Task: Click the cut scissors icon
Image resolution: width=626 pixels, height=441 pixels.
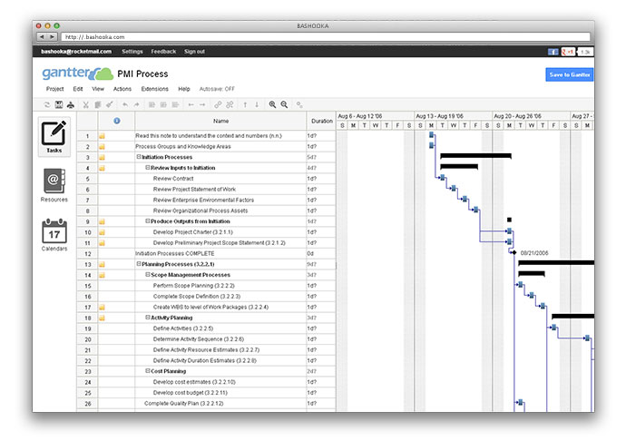Action: point(85,104)
